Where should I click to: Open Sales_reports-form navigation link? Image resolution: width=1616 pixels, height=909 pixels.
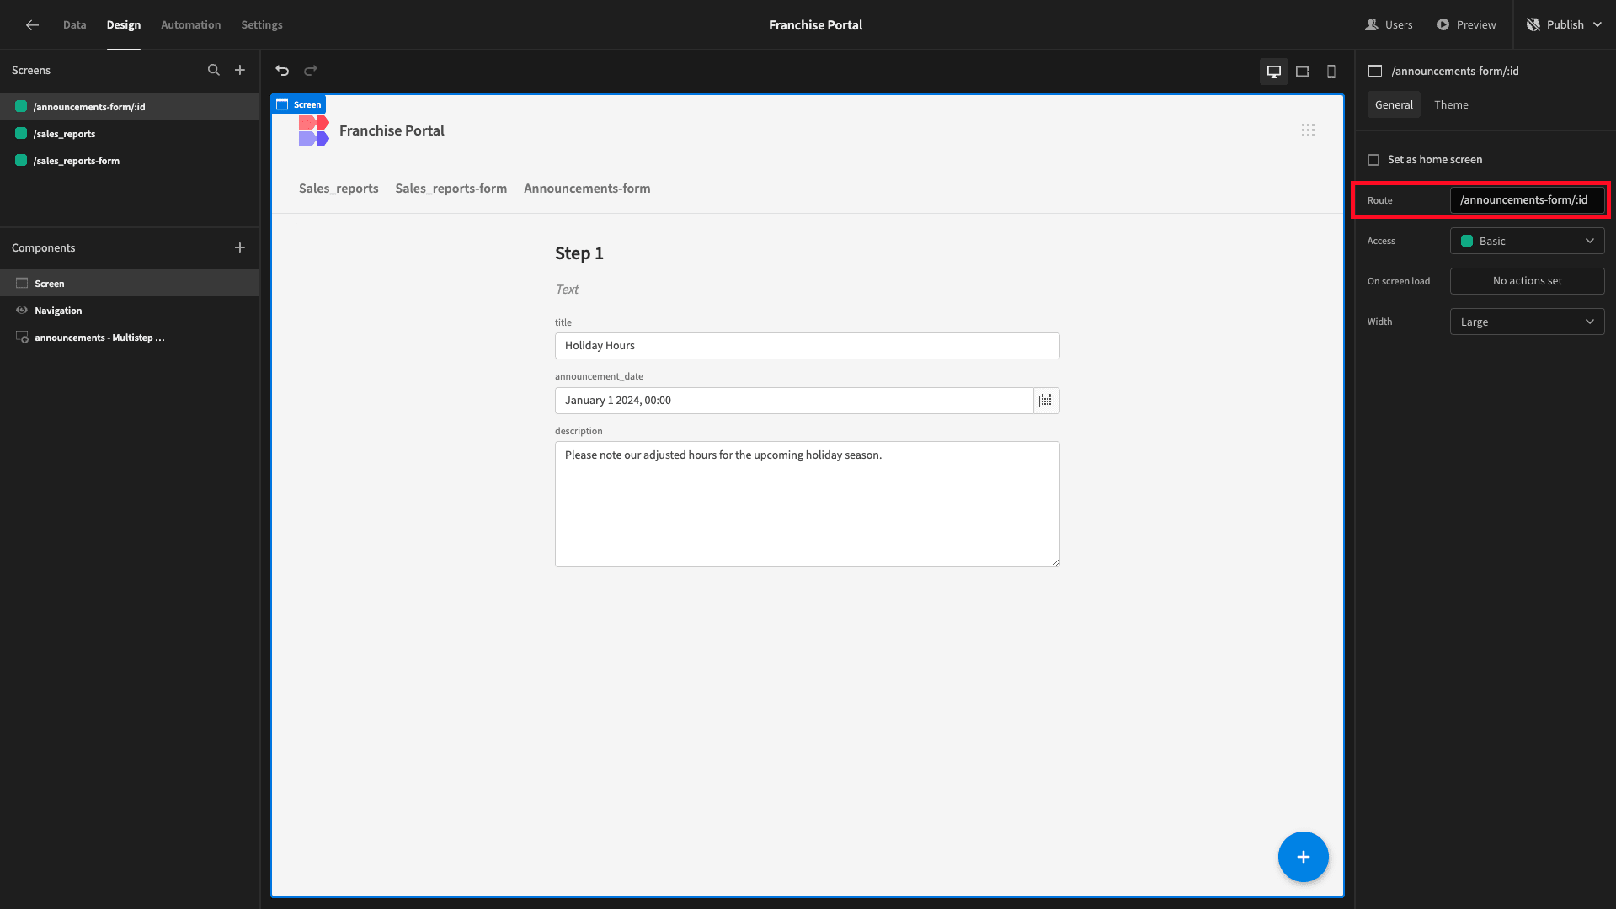pos(451,189)
